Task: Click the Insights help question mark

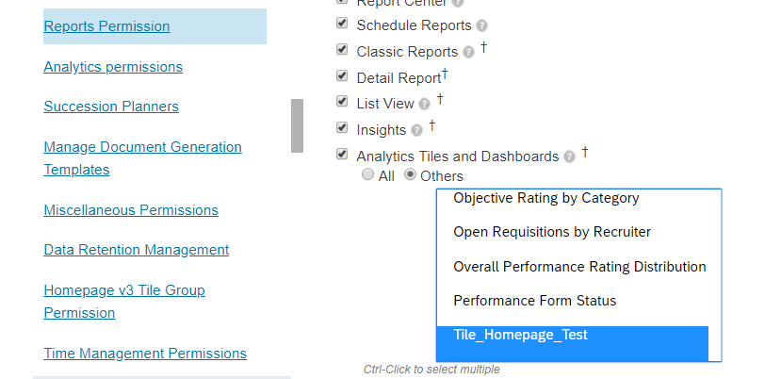Action: pos(416,130)
